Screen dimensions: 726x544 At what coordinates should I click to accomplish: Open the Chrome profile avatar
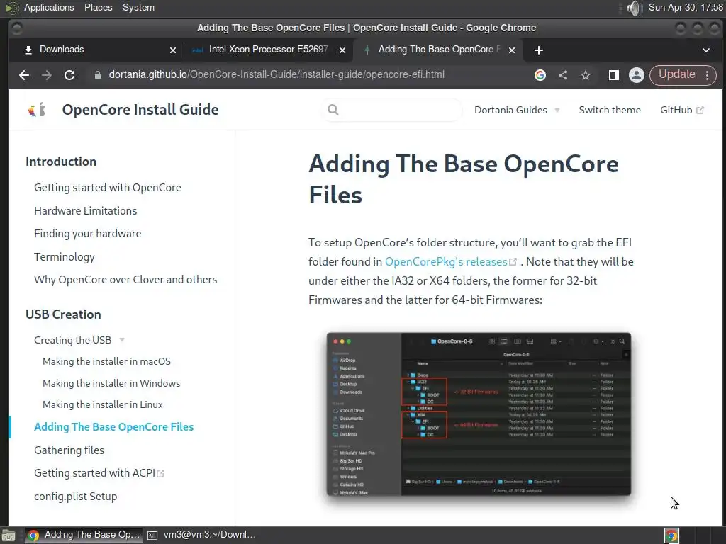tap(636, 75)
